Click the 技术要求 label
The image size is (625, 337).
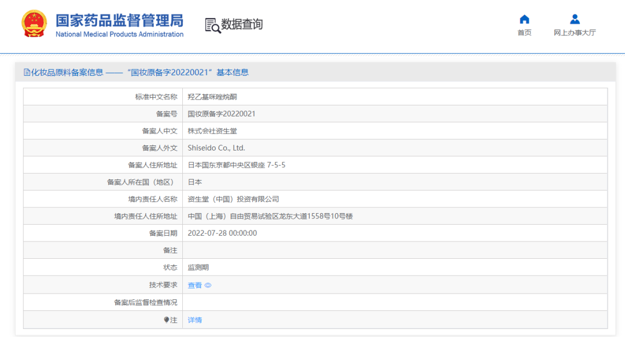pyautogui.click(x=163, y=285)
